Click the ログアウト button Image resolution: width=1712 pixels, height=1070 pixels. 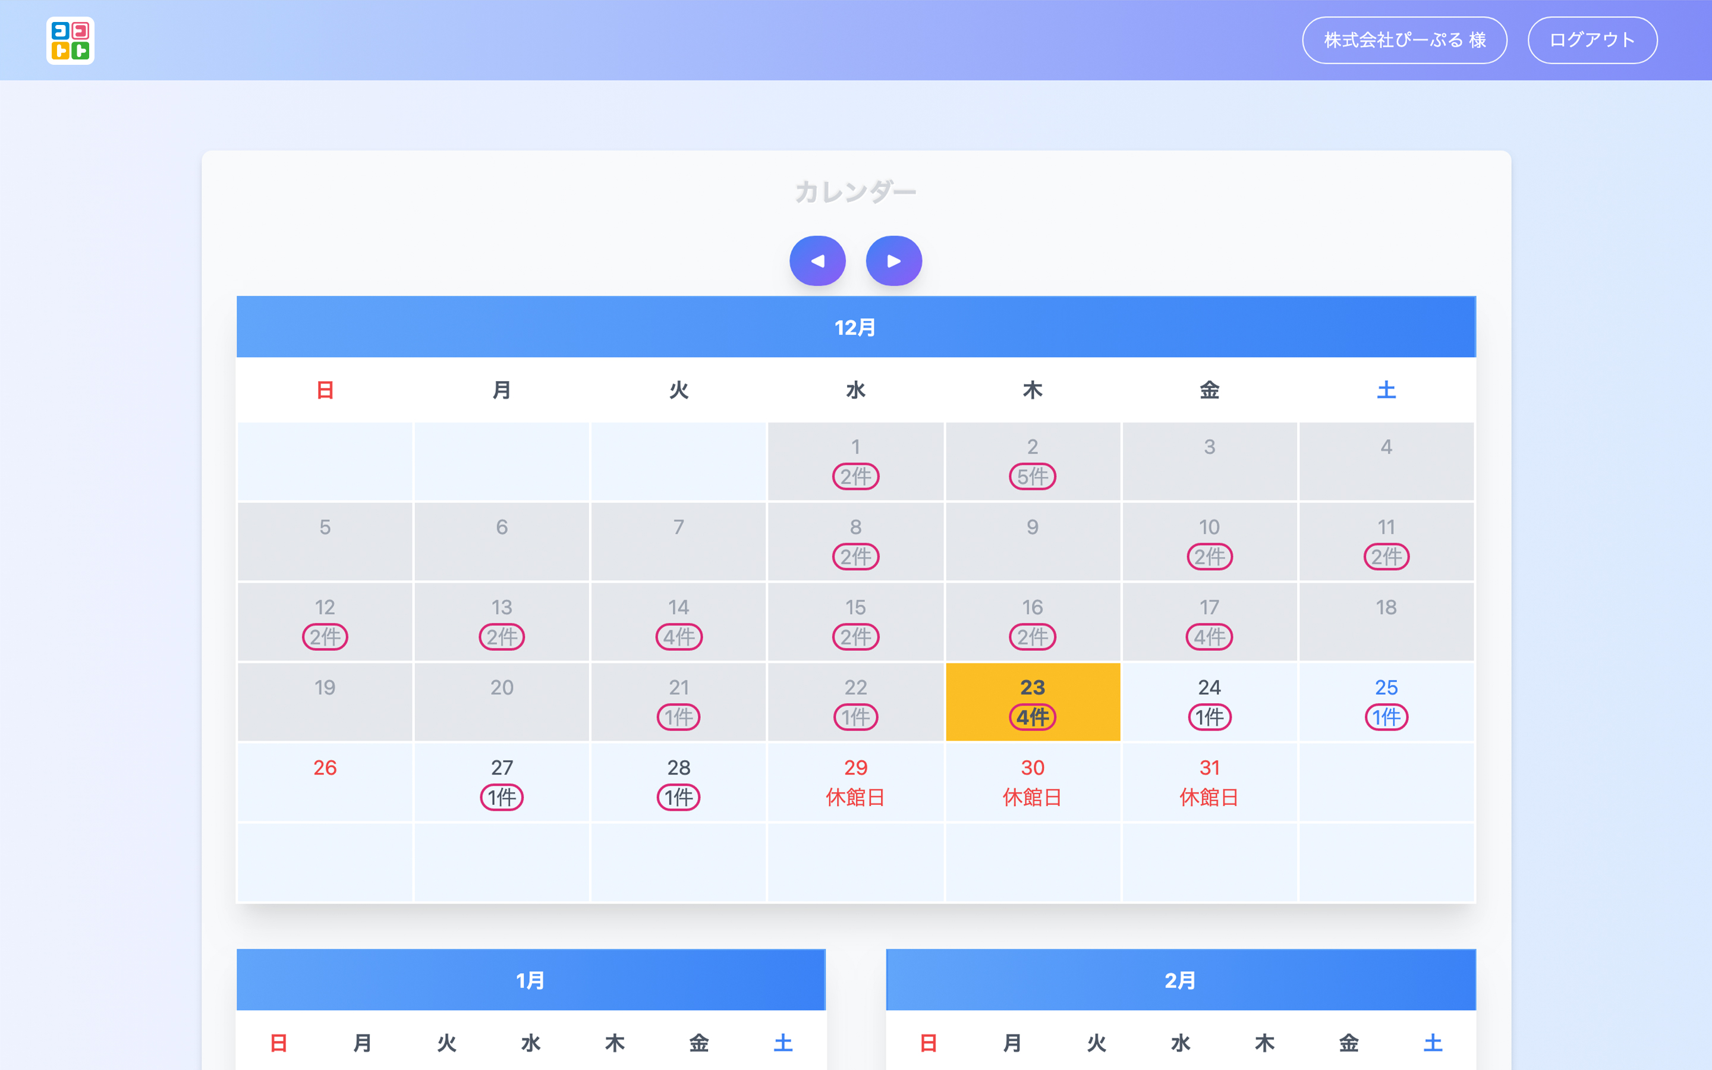pos(1592,40)
